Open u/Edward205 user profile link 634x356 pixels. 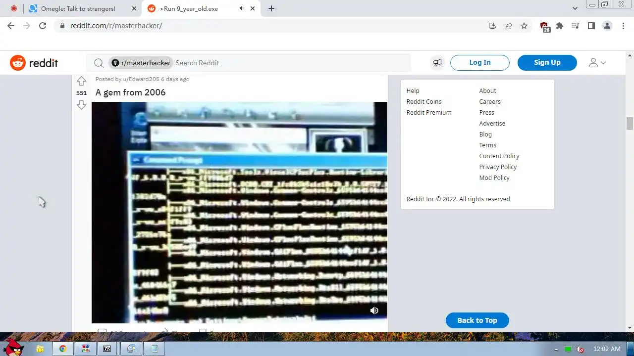pos(141,79)
